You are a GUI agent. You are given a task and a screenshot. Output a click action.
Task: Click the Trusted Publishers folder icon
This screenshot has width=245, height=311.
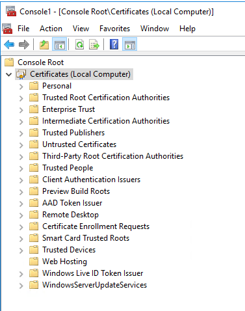tap(34, 133)
